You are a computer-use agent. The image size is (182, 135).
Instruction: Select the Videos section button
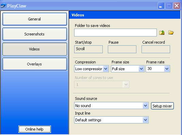[x=35, y=49]
